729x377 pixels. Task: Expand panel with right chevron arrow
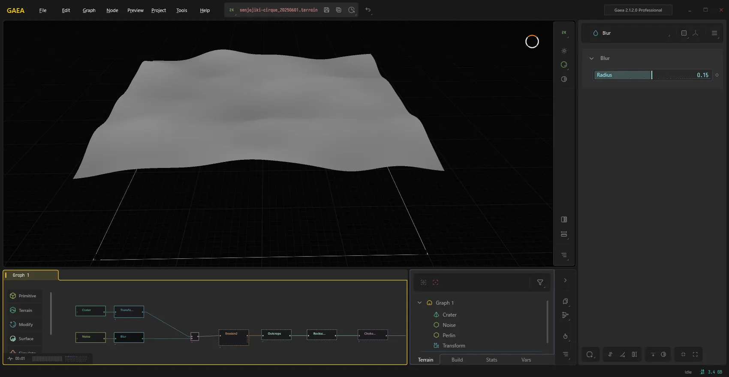(x=565, y=281)
